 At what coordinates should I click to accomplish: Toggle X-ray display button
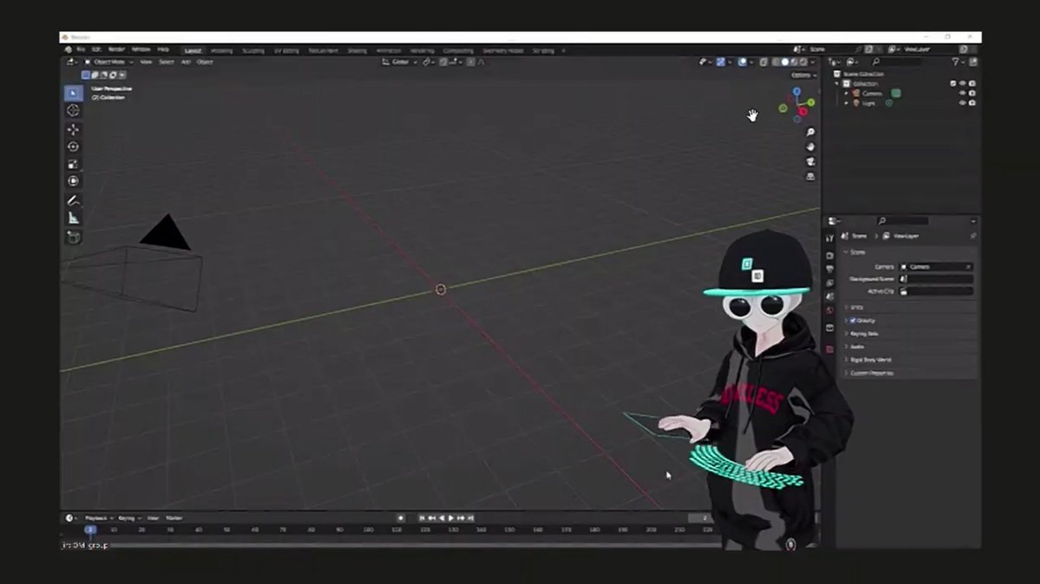pyautogui.click(x=763, y=62)
